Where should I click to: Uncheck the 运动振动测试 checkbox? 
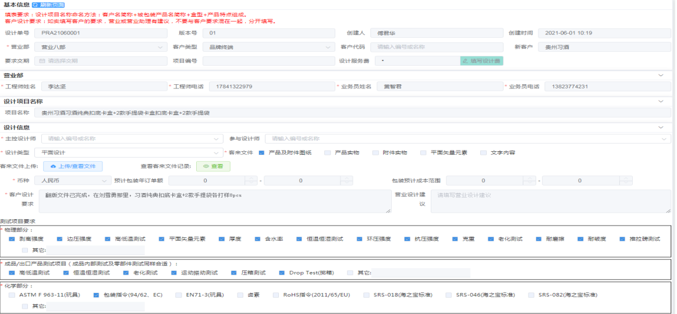click(x=173, y=273)
